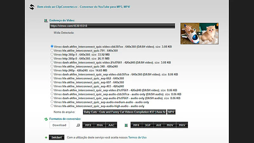Choose MOV video conversion format
Viewport: 254px width, 143px height.
(170, 125)
